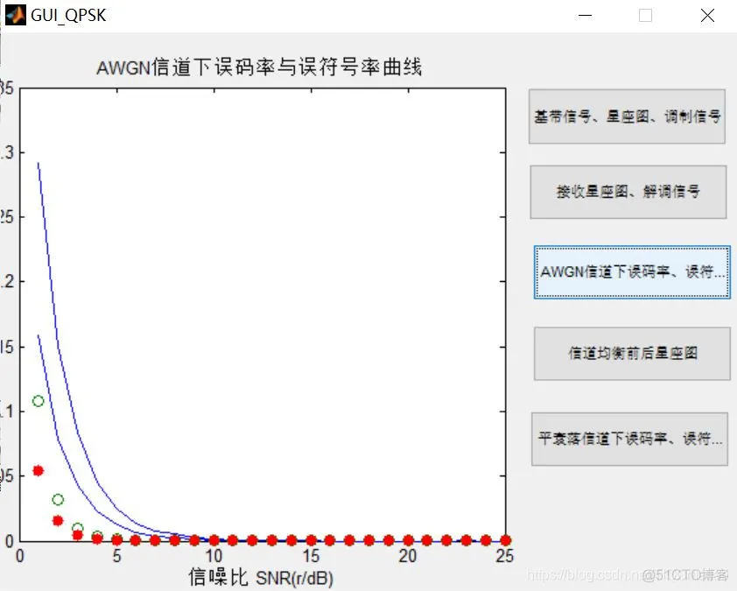Click the red dot marker at SNR 2
Image resolution: width=737 pixels, height=591 pixels.
coord(58,520)
